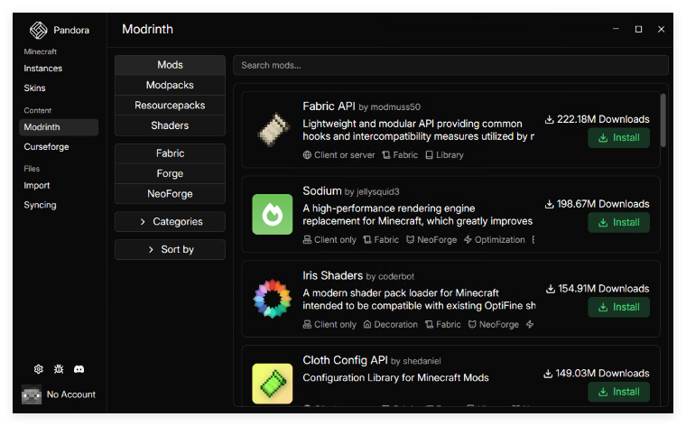This screenshot has width=686, height=426.
Task: Open the Cloth Config API title
Action: pos(345,360)
